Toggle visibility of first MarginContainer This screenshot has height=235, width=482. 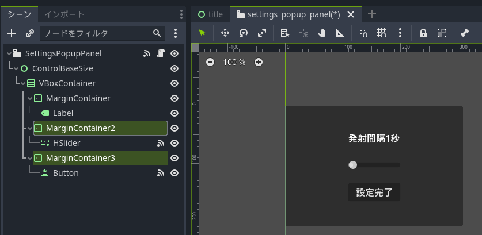coord(174,98)
